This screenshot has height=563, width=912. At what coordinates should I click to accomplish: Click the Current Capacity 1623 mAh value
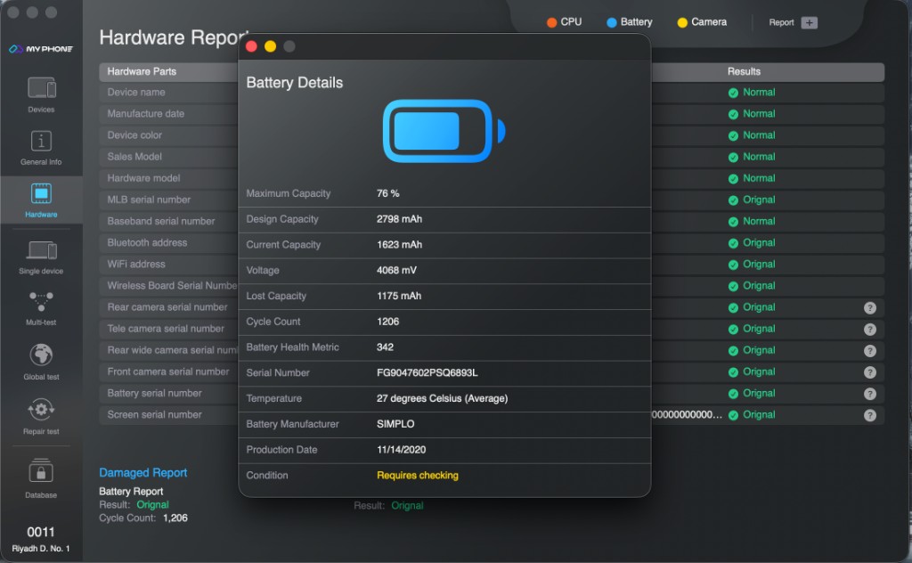click(399, 245)
